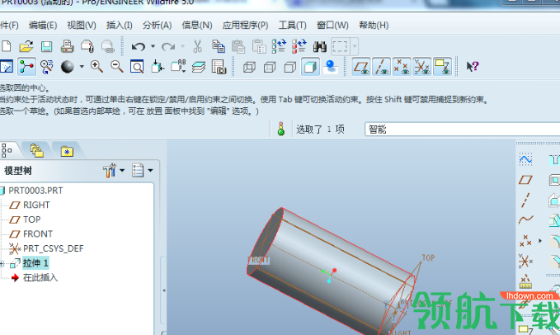560x335 pixels.
Task: Open the selection box dropdown arrow
Action: coord(355,46)
